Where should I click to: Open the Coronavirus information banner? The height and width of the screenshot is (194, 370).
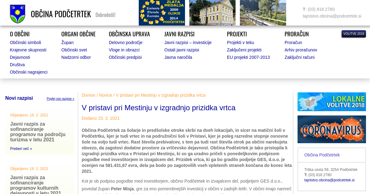(331, 129)
